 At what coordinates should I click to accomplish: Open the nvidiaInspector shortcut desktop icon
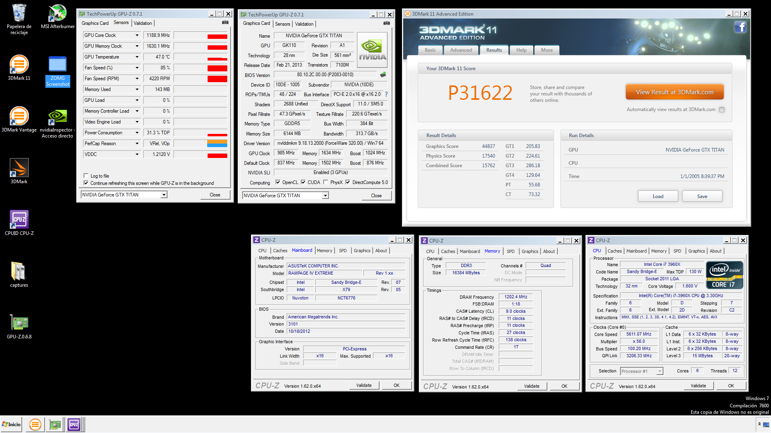coord(57,123)
